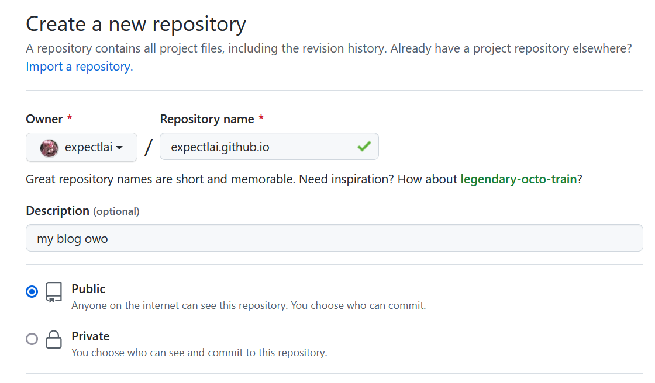Click the Description input containing my blog owo
The height and width of the screenshot is (383, 655).
(334, 238)
